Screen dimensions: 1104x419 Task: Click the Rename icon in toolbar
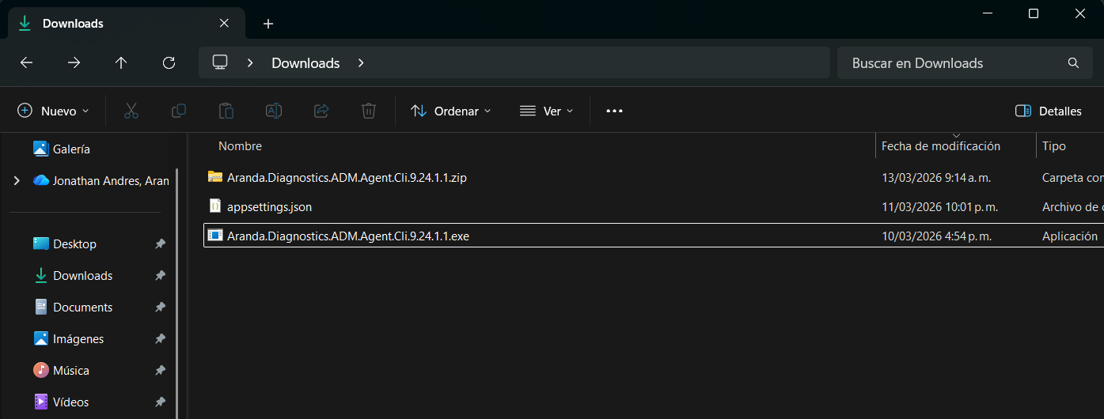[274, 111]
